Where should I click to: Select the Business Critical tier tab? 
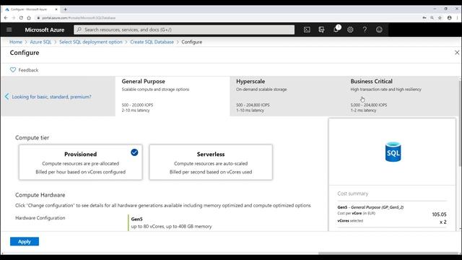click(401, 96)
